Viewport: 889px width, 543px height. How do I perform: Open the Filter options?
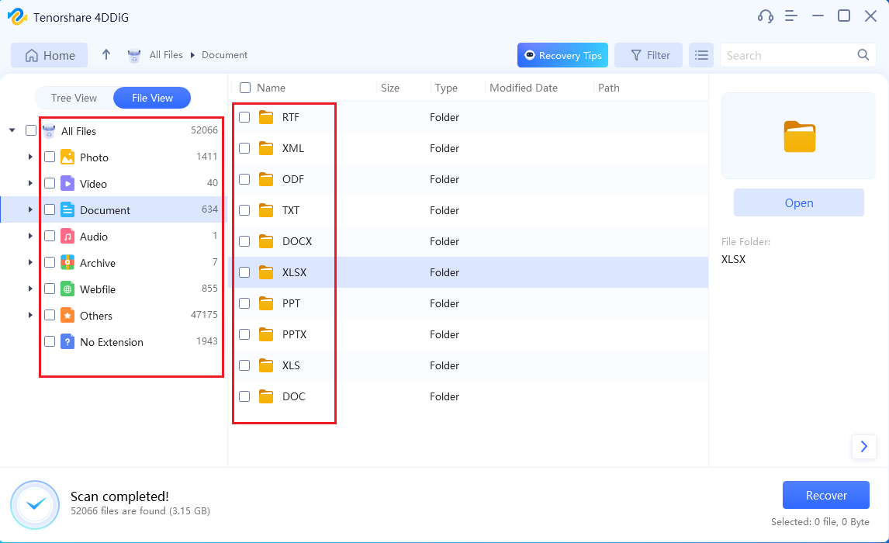pyautogui.click(x=649, y=55)
